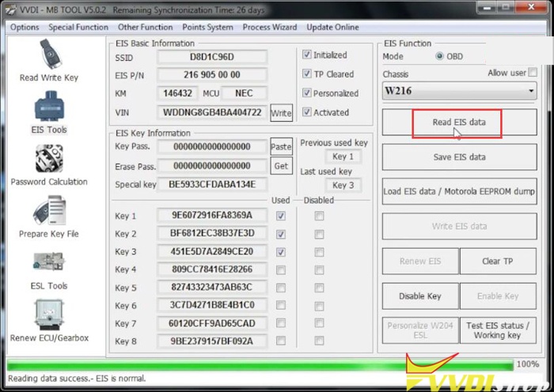Click the Previous used key field Key 1

point(343,156)
